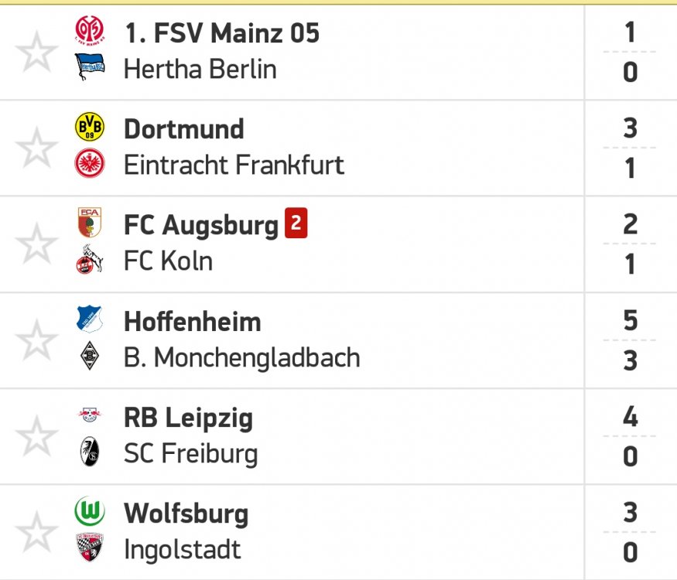The width and height of the screenshot is (677, 580).
Task: Star the Dortmund vs Eintracht Frankfurt match
Action: click(x=36, y=148)
